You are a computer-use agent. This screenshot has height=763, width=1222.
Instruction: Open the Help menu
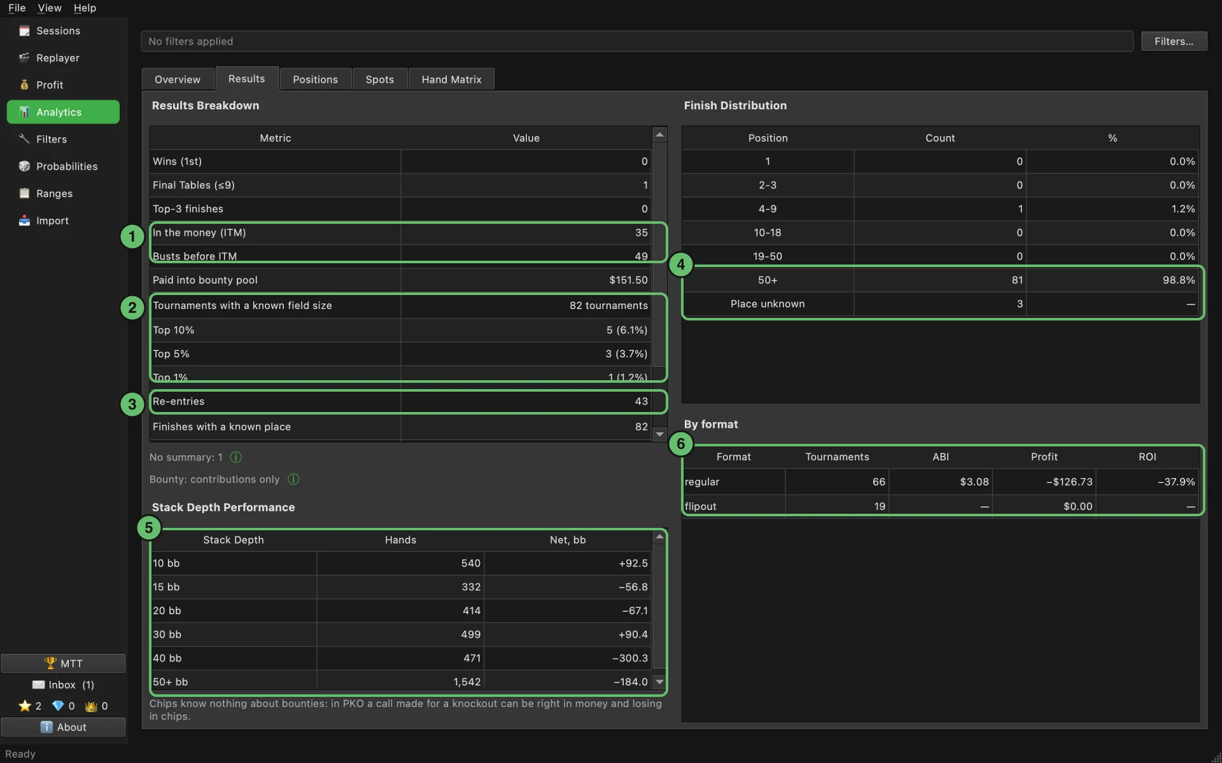pos(85,8)
